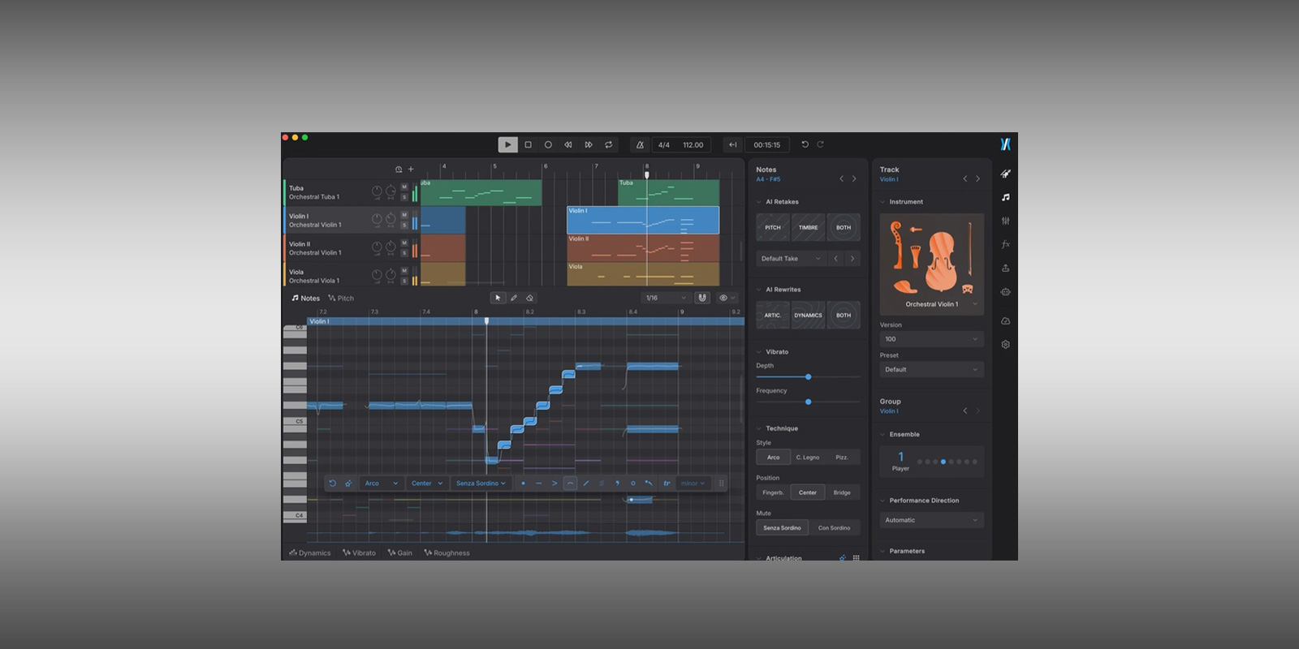This screenshot has height=649, width=1299.
Task: Open the settings gear in right sidebar
Action: pos(1005,344)
